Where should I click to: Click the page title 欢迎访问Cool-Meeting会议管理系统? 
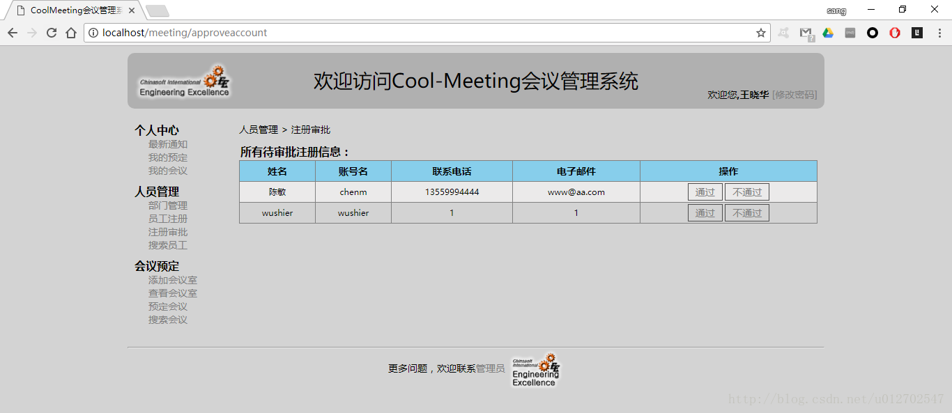click(476, 81)
